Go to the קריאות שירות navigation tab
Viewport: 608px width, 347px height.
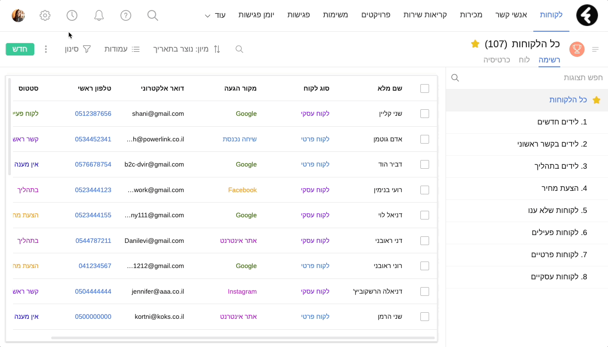(425, 15)
